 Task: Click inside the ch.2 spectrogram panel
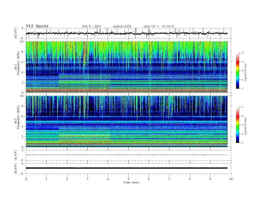click(126, 122)
